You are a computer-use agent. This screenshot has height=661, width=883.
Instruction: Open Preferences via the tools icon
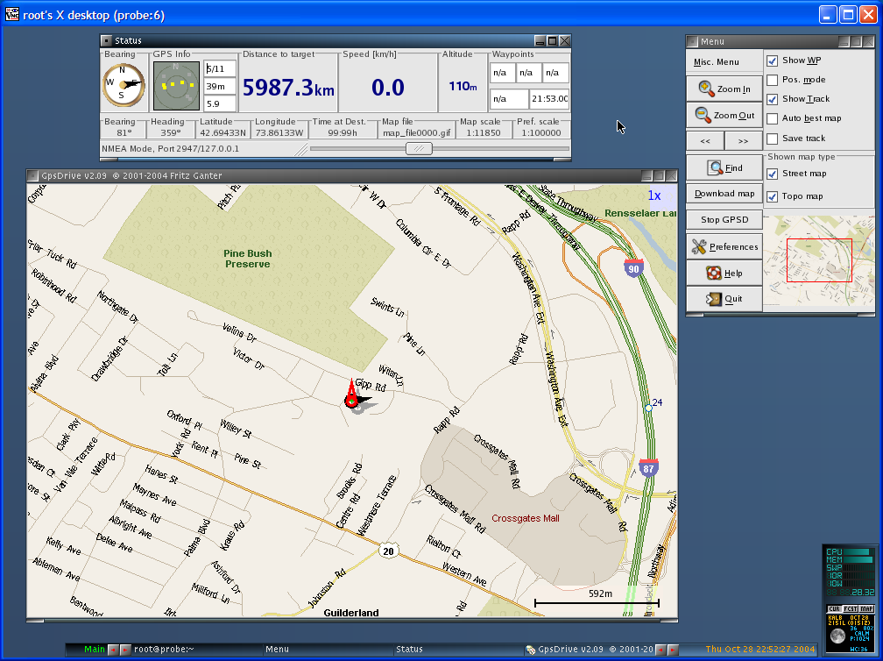[697, 246]
